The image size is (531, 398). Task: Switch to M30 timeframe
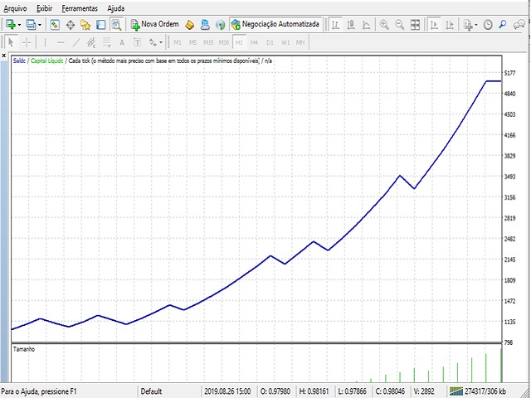(x=223, y=42)
